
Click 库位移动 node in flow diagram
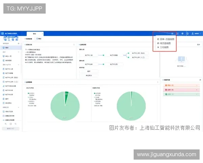89,75
